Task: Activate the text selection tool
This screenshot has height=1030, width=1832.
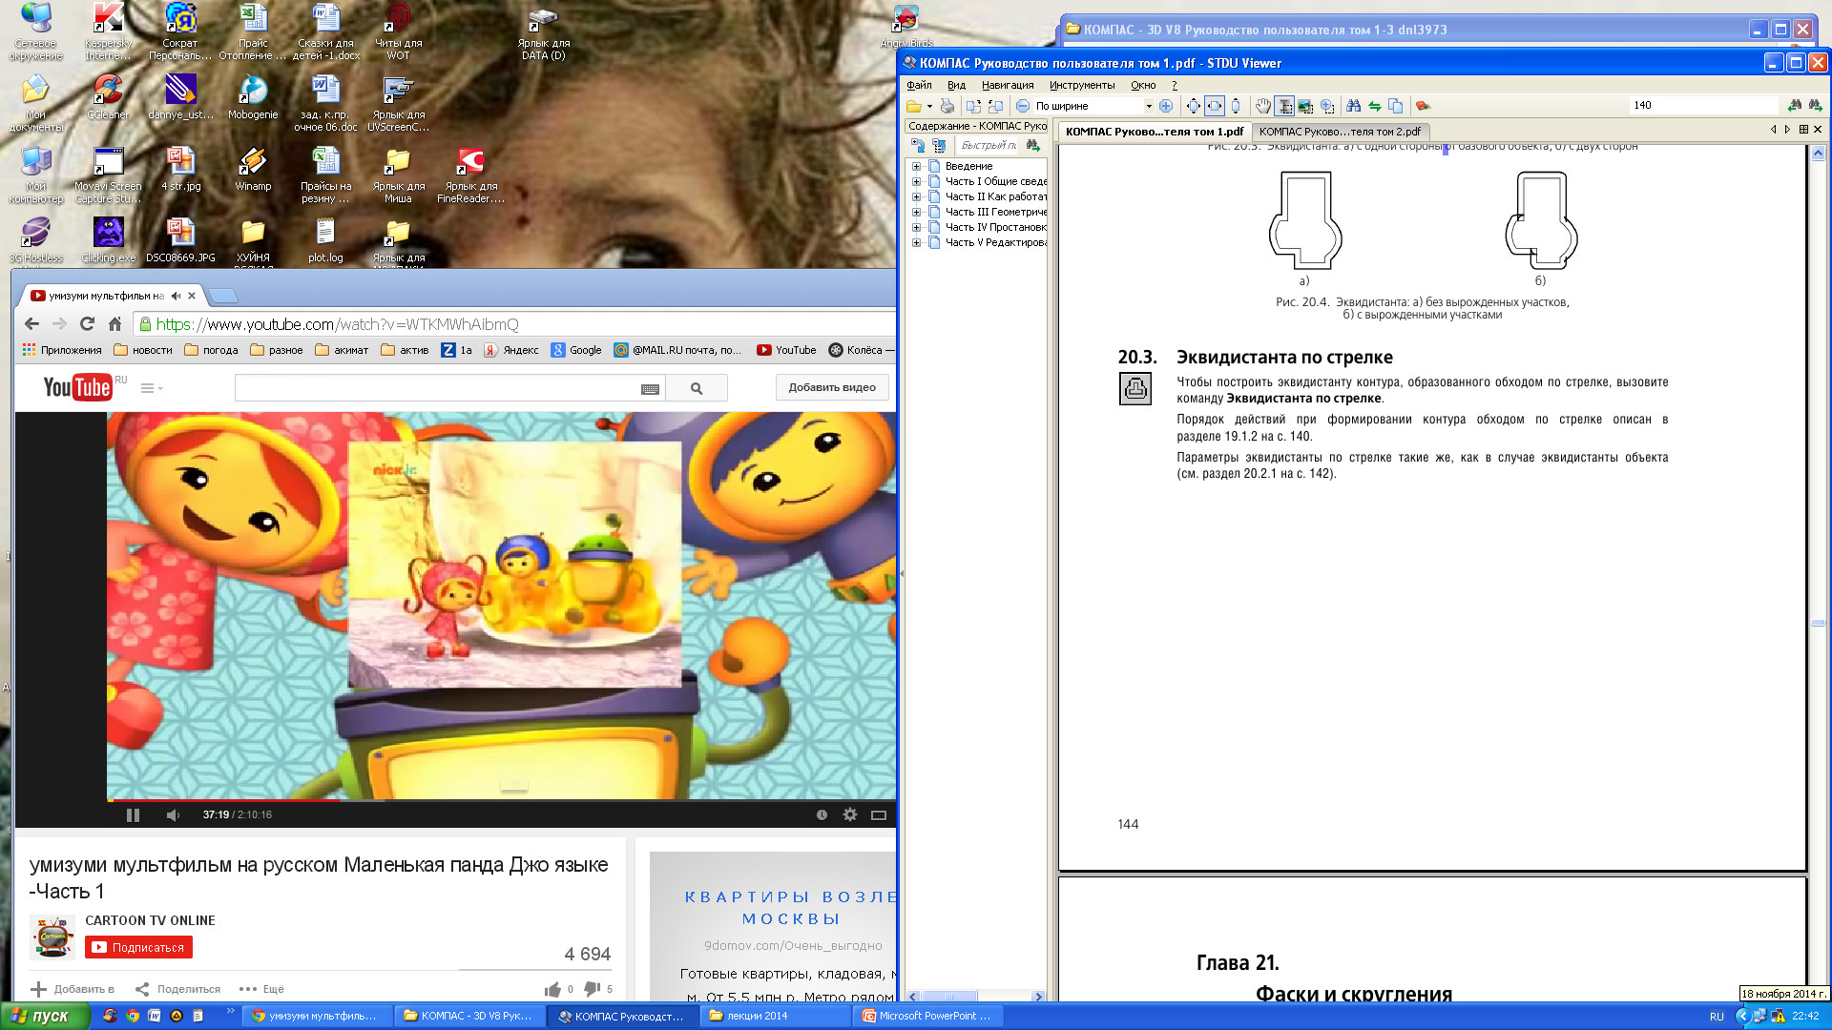Action: click(1284, 106)
